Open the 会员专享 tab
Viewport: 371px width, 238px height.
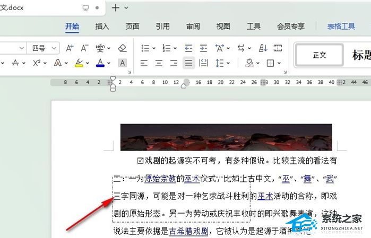pos(291,26)
